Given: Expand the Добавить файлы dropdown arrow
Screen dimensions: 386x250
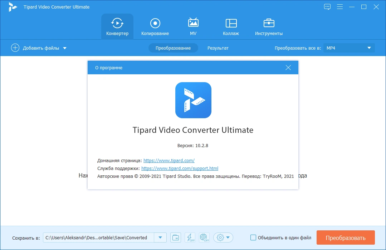Looking at the screenshot, I should coord(65,48).
